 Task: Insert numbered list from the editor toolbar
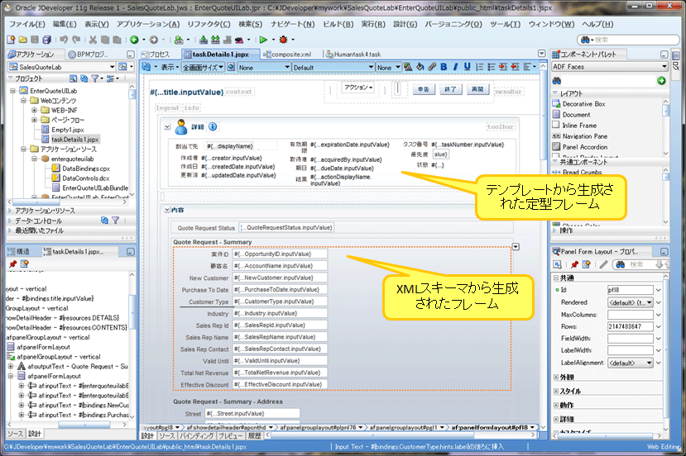pyautogui.click(x=480, y=67)
